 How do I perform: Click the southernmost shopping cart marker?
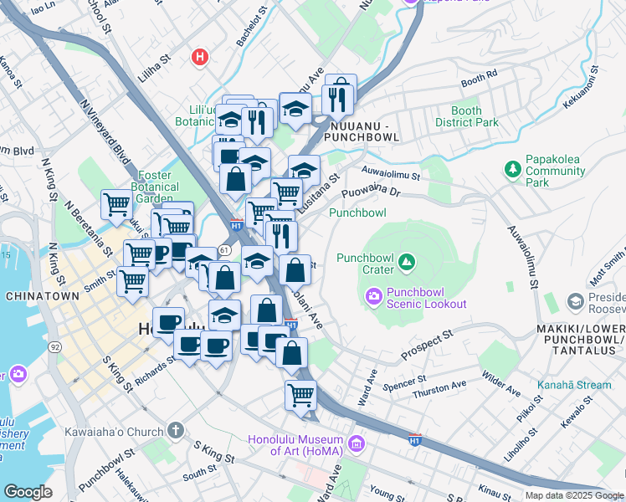coord(300,393)
